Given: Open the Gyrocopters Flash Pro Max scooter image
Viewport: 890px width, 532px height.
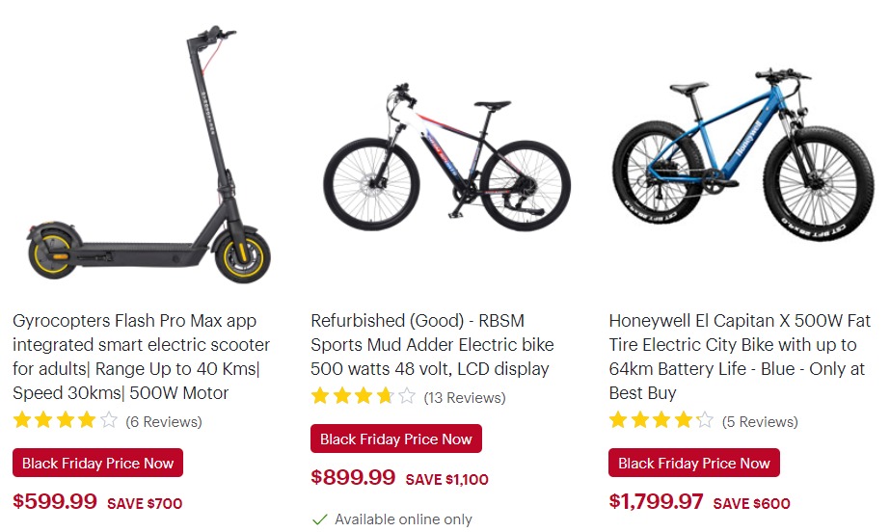Looking at the screenshot, I should click(x=148, y=154).
